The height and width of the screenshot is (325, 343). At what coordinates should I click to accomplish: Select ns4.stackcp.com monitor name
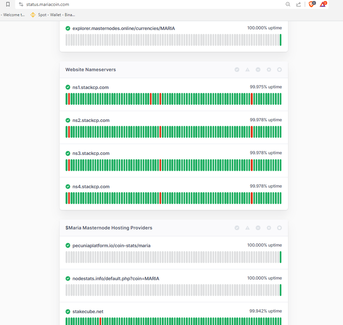point(91,187)
